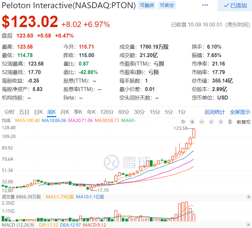Close the 成交量 volume indicator panel

pyautogui.click(x=248, y=197)
